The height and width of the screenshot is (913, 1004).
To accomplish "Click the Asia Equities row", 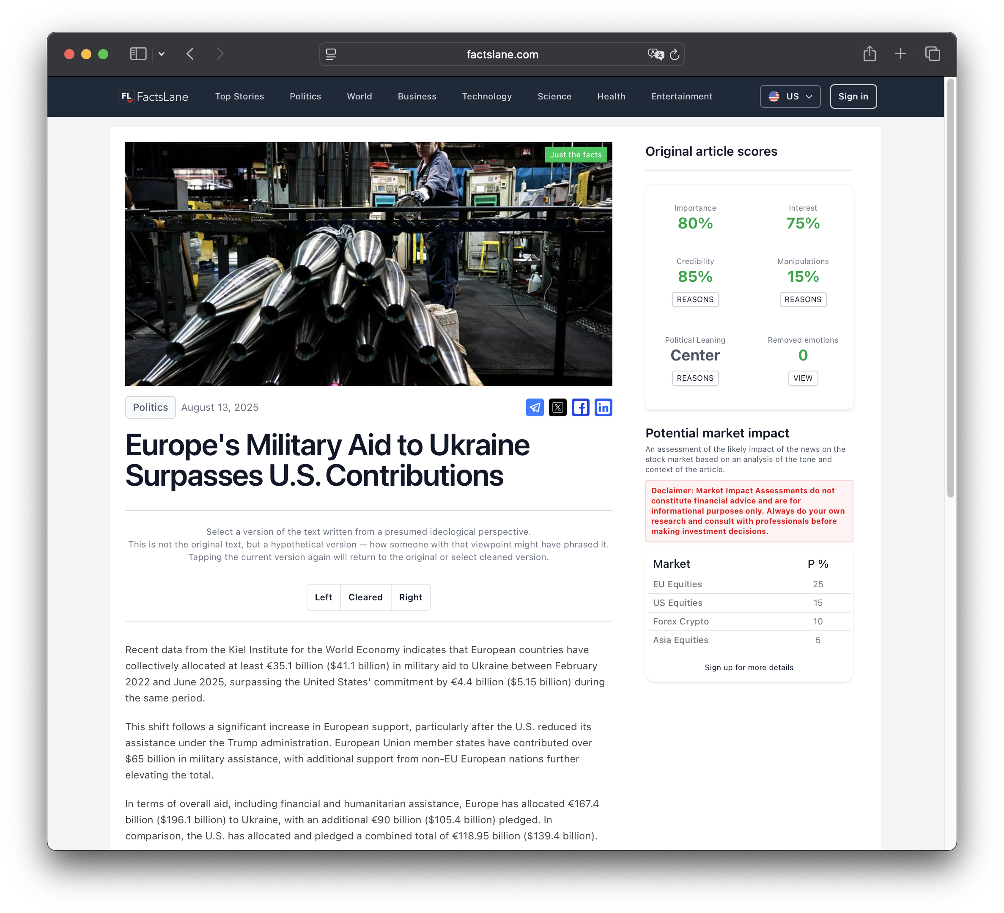I will (x=749, y=640).
